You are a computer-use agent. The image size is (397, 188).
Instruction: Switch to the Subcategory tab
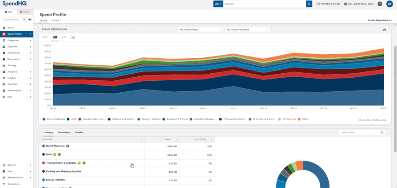pyautogui.click(x=64, y=132)
